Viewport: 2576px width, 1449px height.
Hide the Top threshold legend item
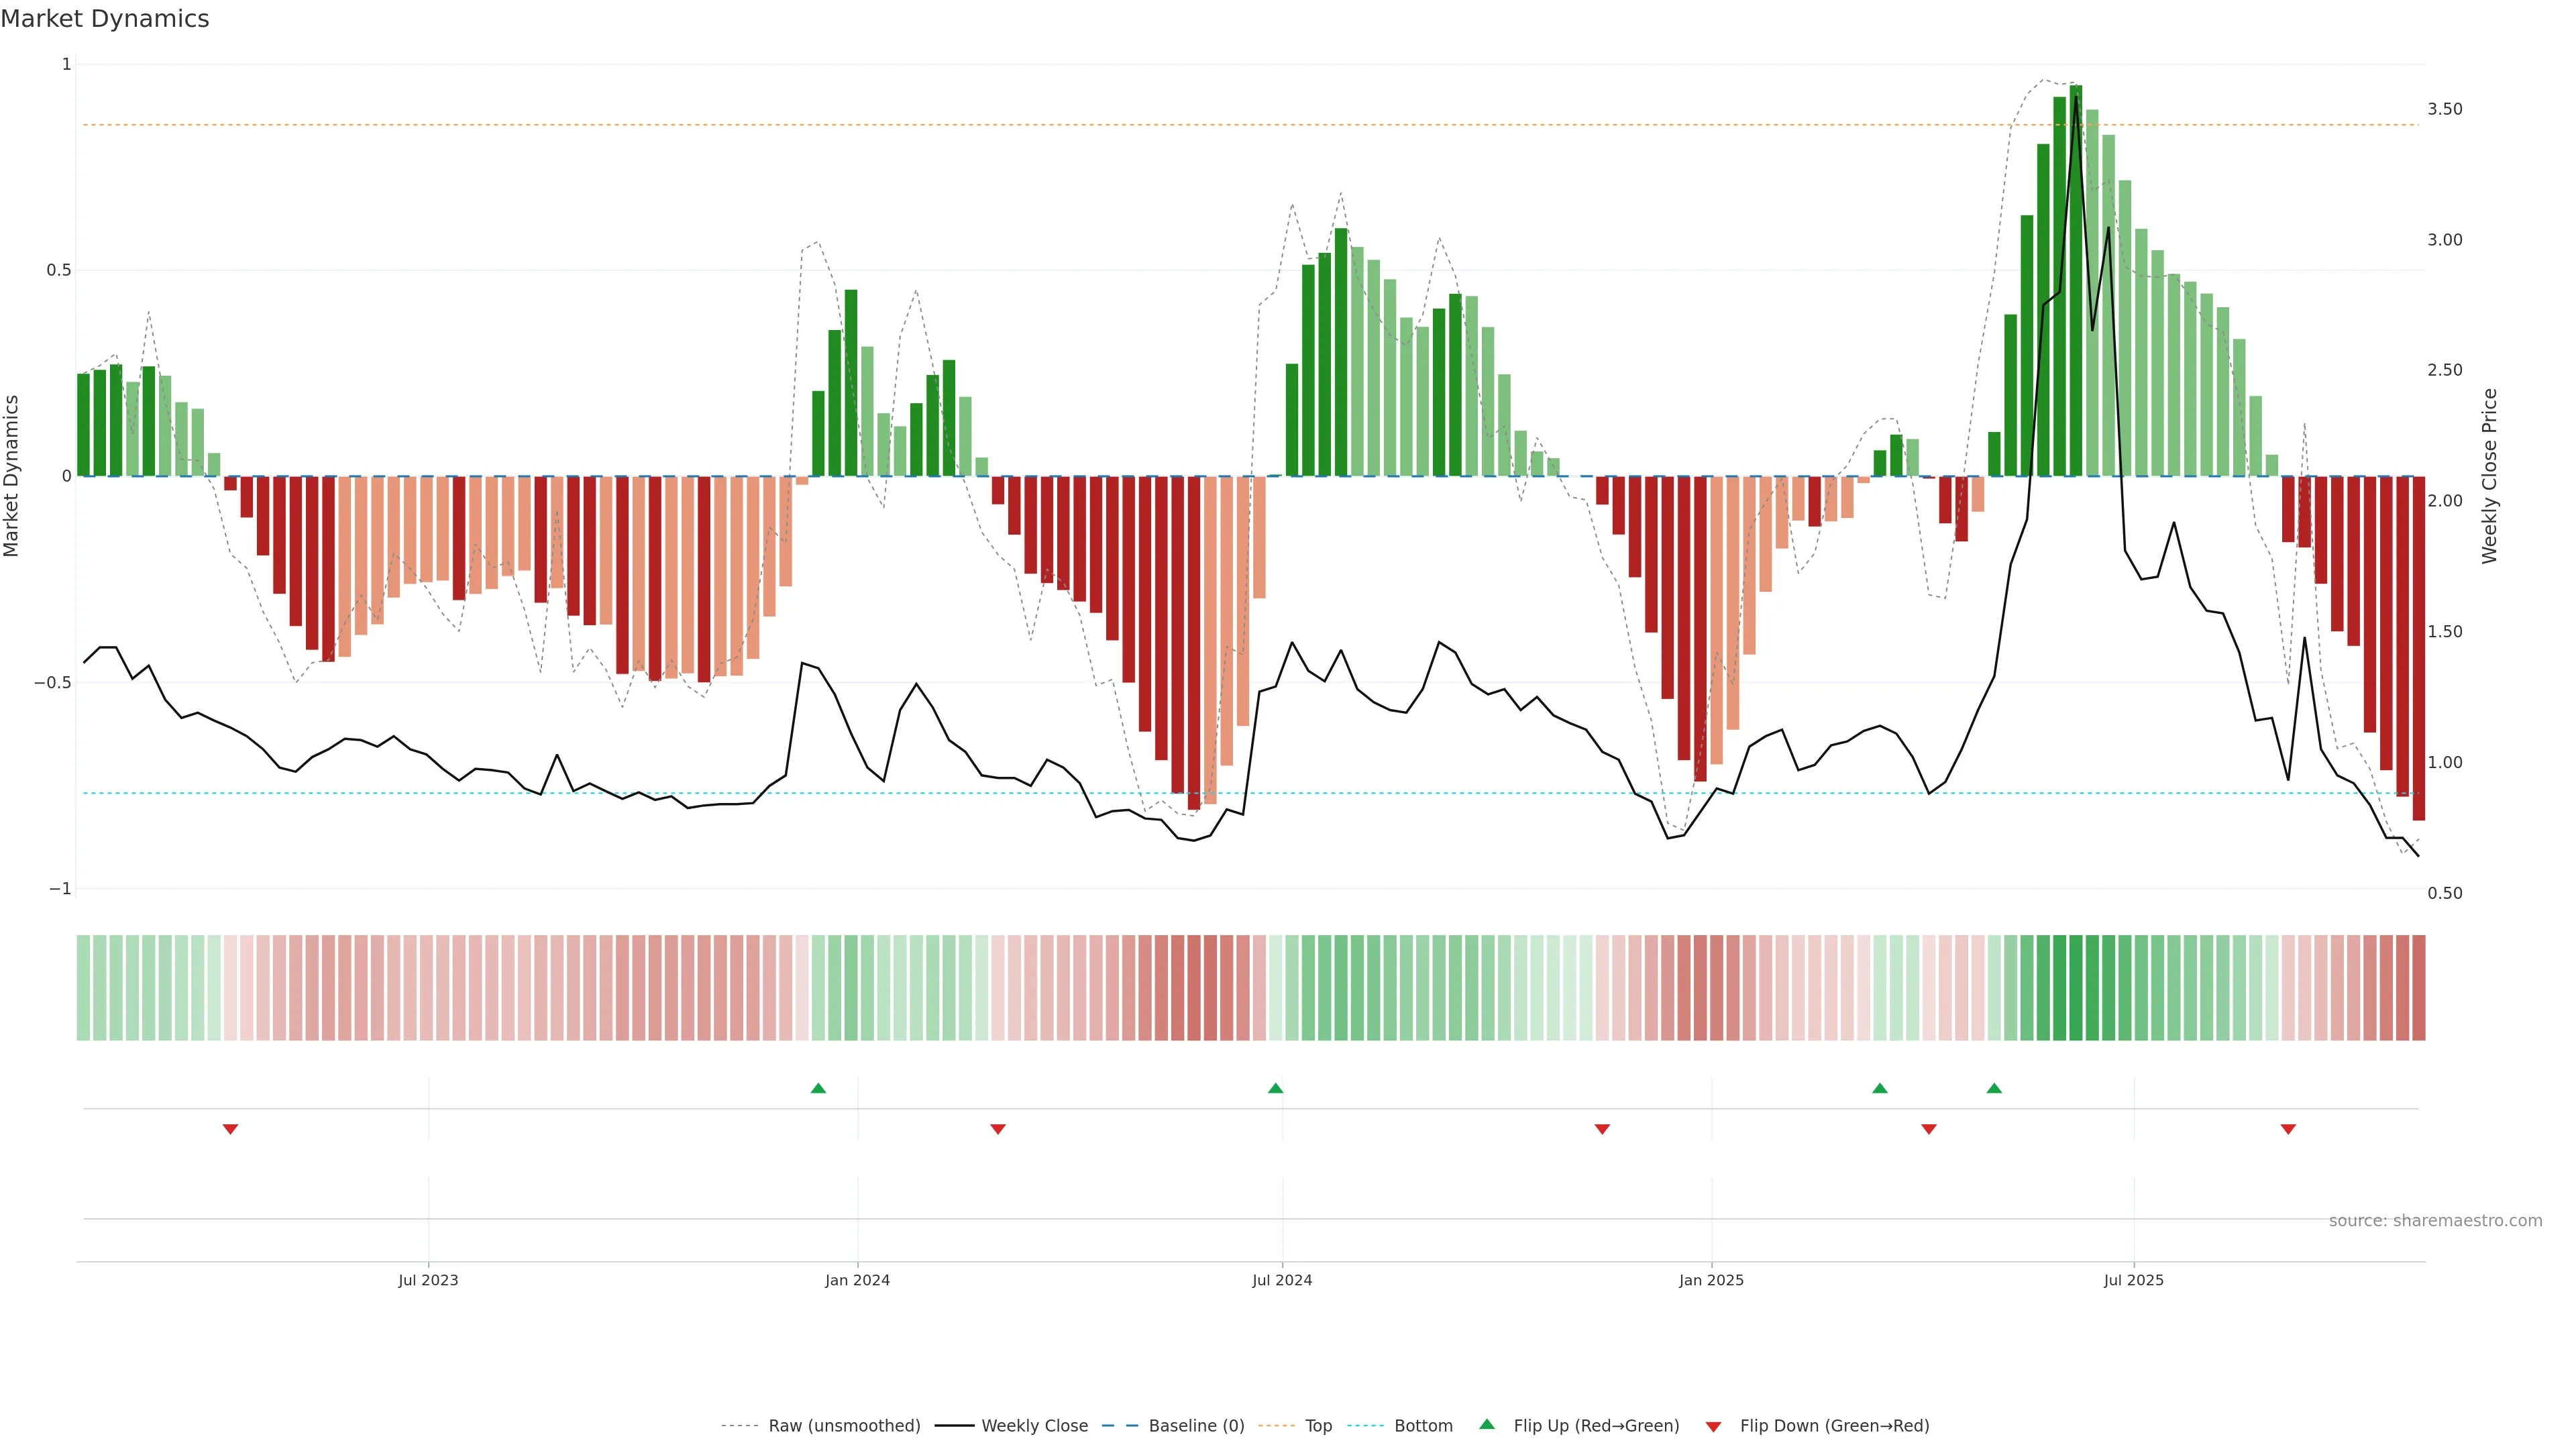[1318, 1425]
